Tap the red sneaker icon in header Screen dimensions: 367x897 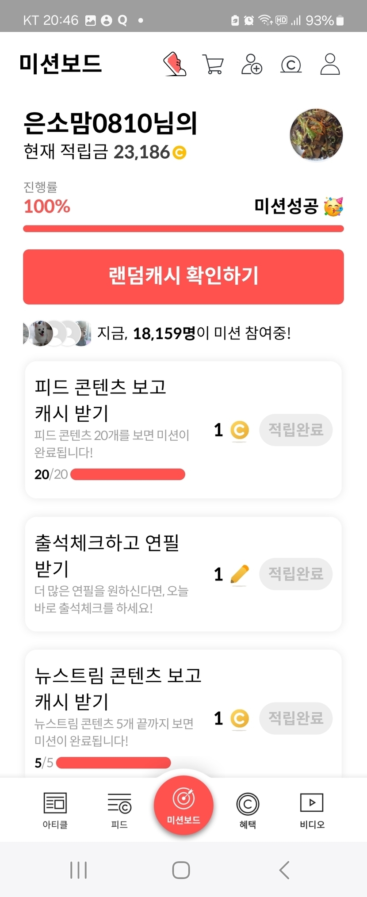point(175,64)
